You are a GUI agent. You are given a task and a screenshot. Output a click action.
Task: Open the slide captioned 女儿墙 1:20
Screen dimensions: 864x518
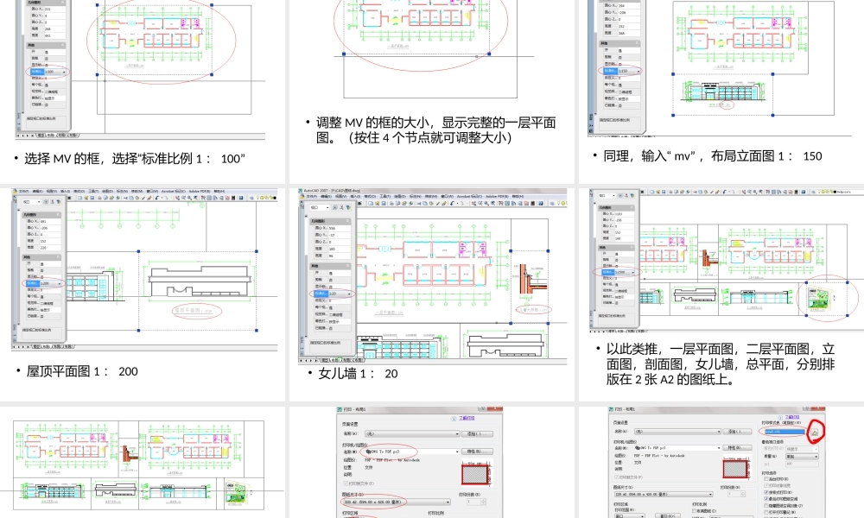[x=431, y=294]
